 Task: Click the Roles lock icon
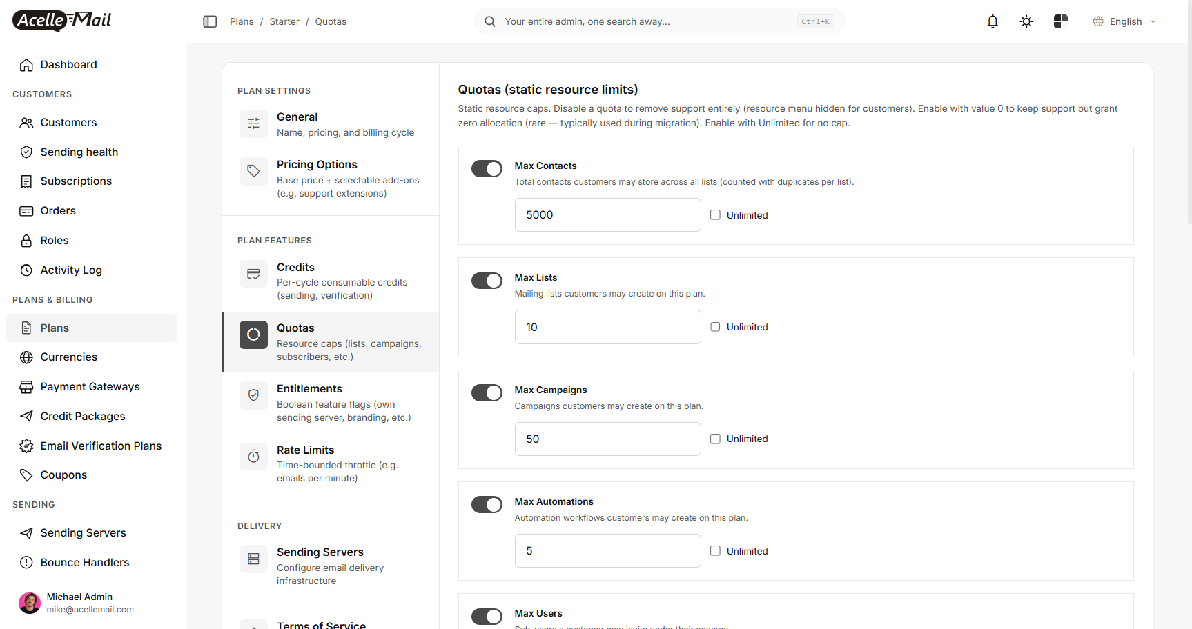(x=26, y=241)
